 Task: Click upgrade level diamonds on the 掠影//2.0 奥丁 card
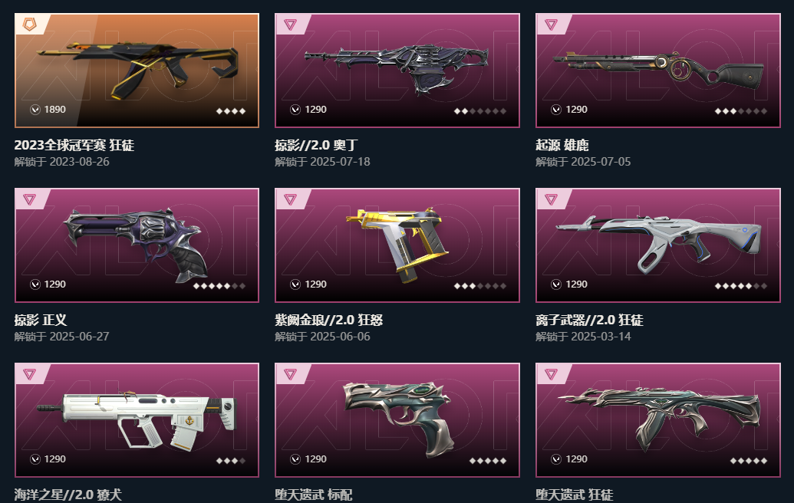tap(480, 111)
